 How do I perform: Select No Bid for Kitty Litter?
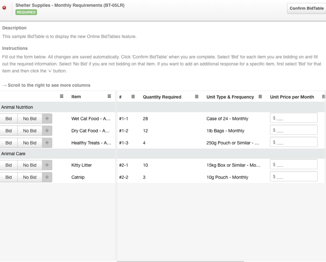tap(30, 165)
